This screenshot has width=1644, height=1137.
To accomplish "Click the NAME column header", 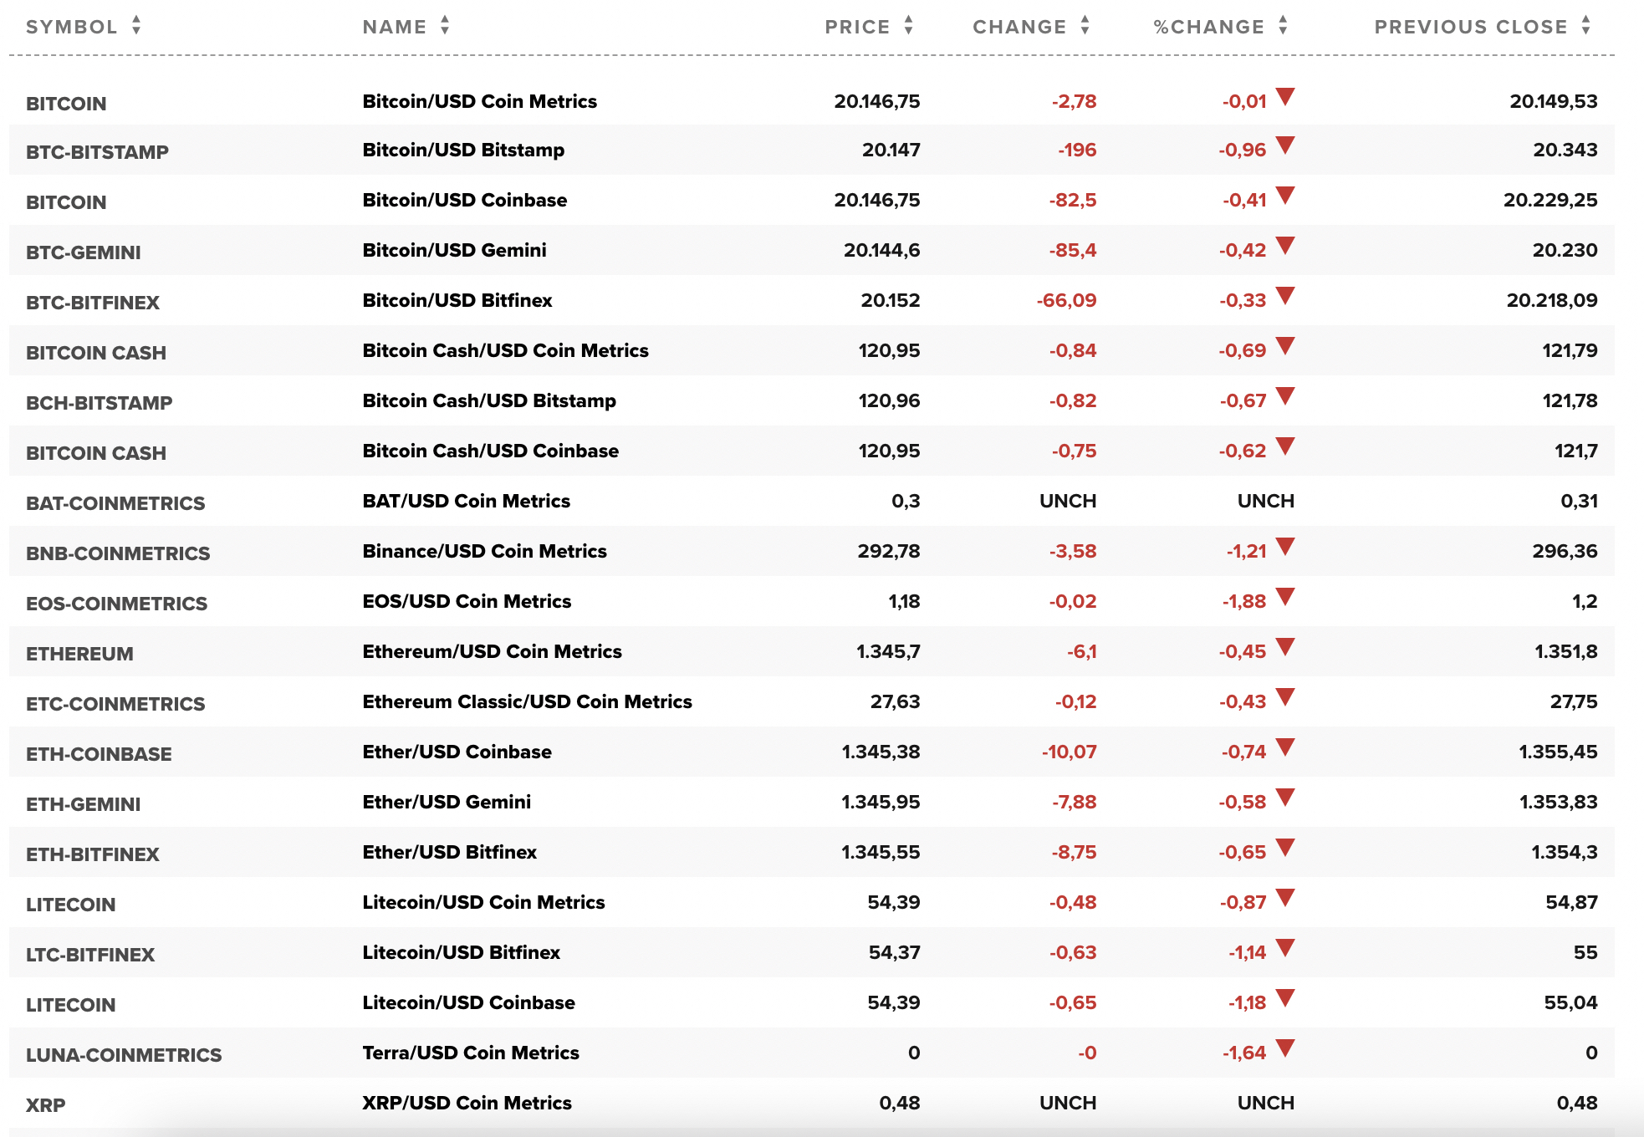I will [395, 27].
